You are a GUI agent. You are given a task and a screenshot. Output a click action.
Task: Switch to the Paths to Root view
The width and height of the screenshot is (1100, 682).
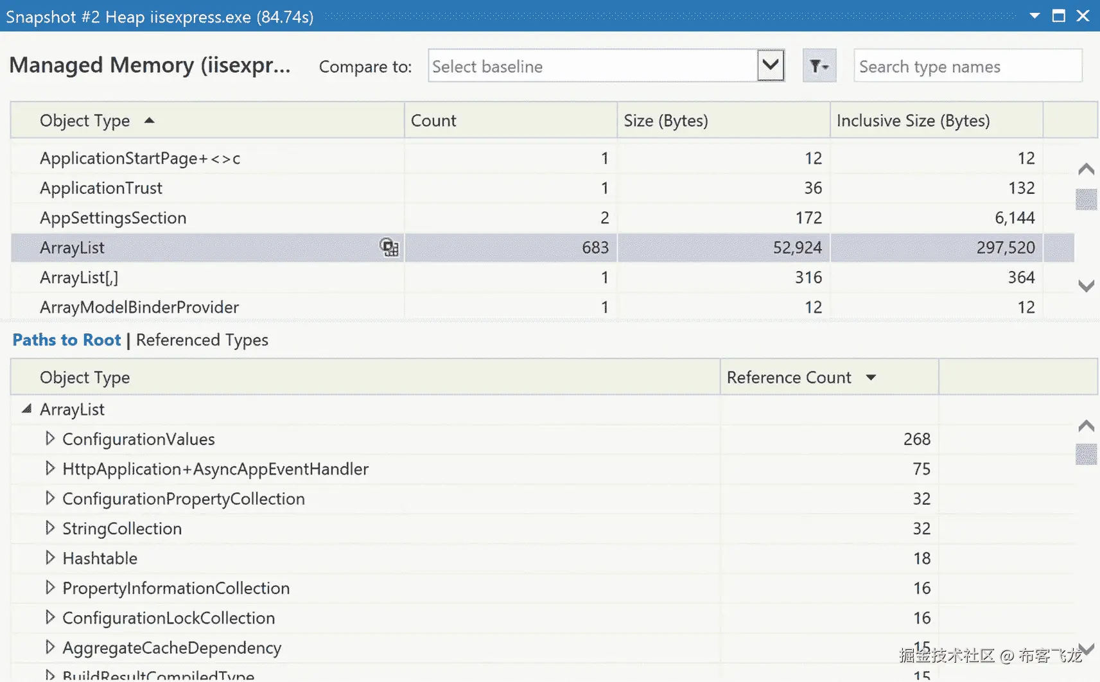pyautogui.click(x=67, y=340)
